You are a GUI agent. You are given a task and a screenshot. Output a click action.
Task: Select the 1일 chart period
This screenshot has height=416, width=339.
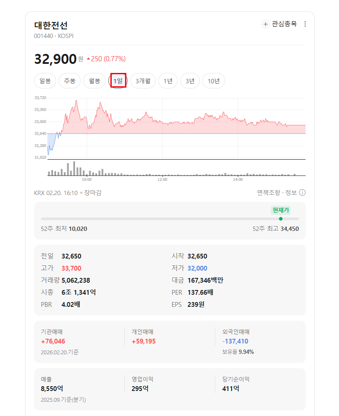(x=118, y=81)
